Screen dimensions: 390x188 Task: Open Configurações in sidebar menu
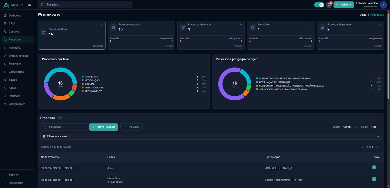coord(17,104)
